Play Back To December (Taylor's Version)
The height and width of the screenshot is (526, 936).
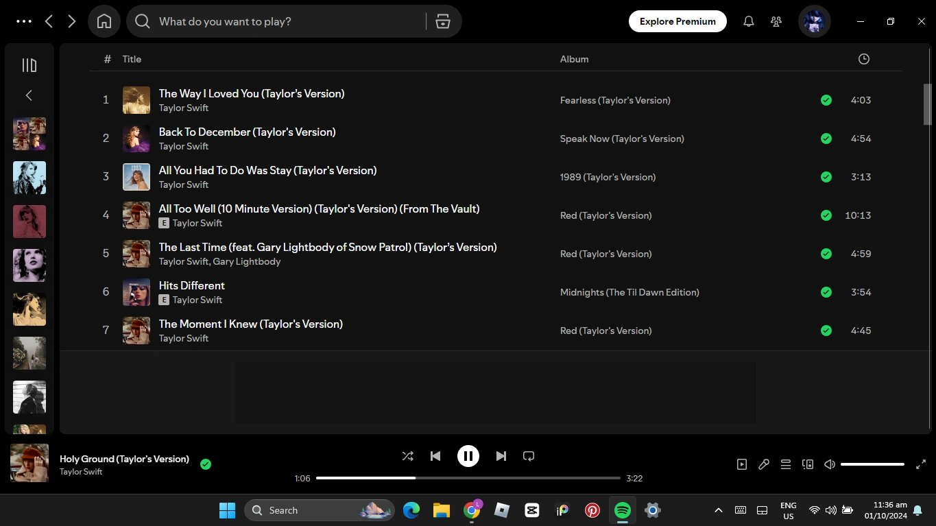pyautogui.click(x=247, y=132)
